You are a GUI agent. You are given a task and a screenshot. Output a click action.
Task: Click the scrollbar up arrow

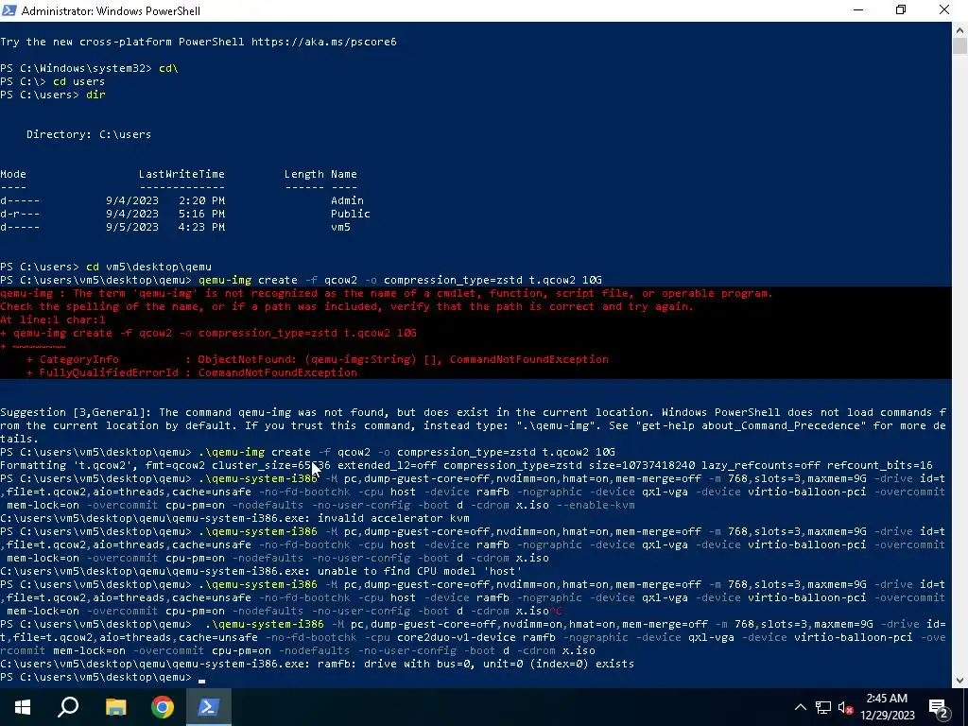pos(960,29)
